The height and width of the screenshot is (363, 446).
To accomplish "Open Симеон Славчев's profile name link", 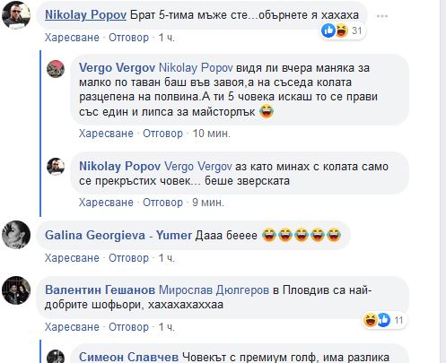I will pos(128,357).
